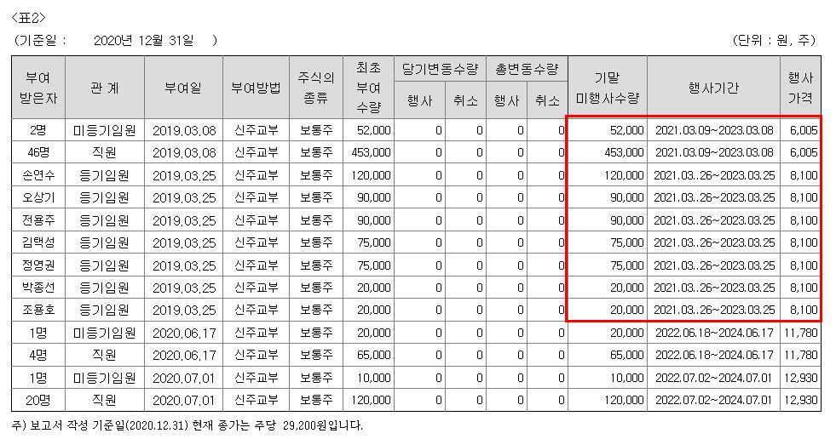Click the 단위 : 원, 주 label
The image size is (836, 439).
point(774,41)
